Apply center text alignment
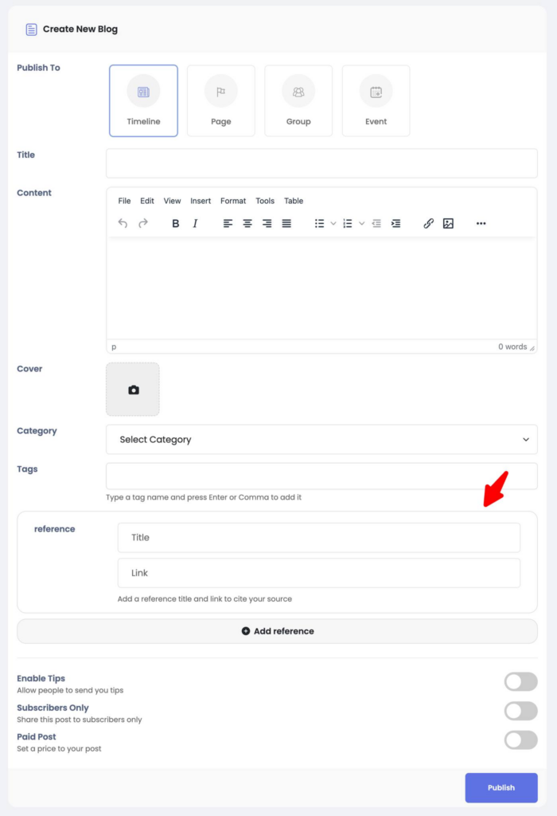Image resolution: width=557 pixels, height=816 pixels. 247,224
